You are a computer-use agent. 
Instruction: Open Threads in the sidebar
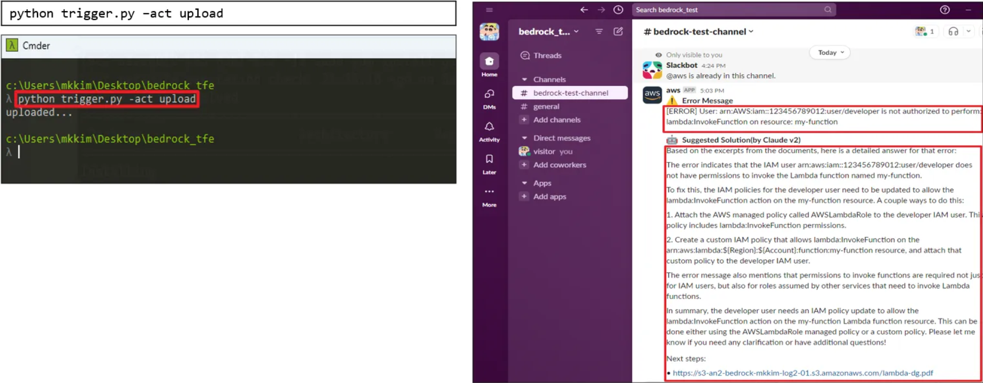547,56
